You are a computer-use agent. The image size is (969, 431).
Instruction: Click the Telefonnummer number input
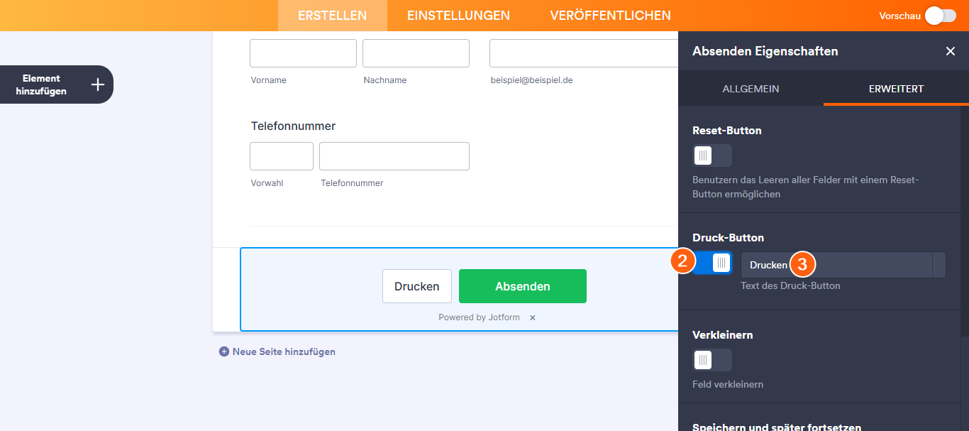tap(394, 156)
